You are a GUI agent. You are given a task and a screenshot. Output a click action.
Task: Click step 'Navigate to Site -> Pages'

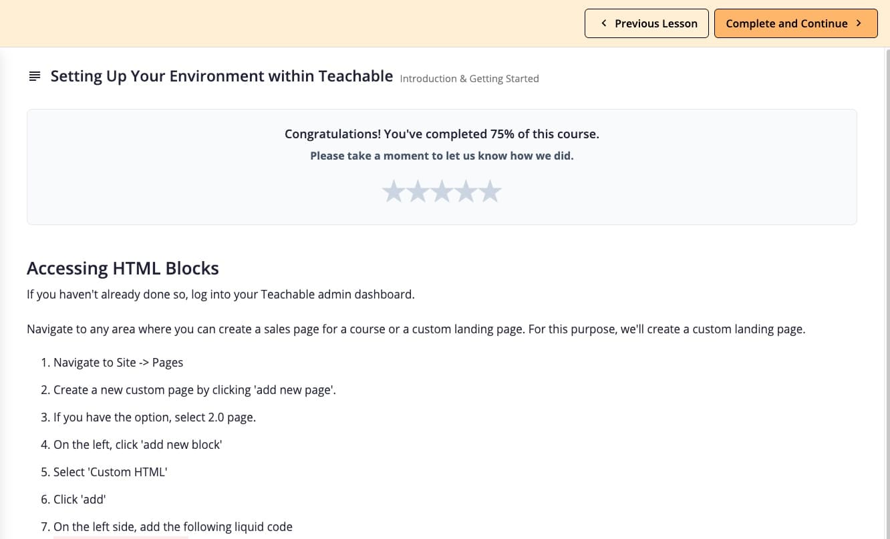coord(118,363)
